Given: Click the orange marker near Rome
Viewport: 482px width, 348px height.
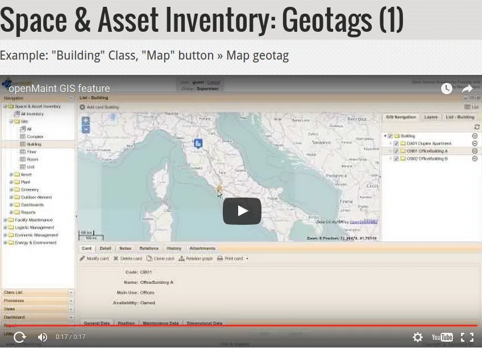Looking at the screenshot, I should 219,188.
